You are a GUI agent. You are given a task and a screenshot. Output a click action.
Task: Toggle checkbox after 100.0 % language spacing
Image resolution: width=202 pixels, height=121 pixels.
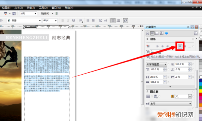[x=168, y=82]
